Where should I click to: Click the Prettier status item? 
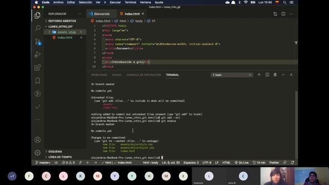pos(274,162)
